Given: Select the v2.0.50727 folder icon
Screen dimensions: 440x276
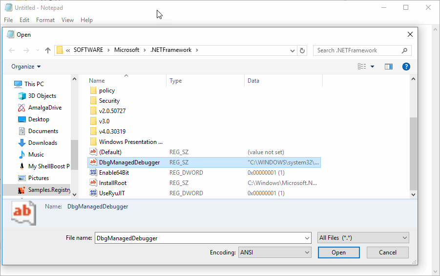Looking at the screenshot, I should coord(93,111).
